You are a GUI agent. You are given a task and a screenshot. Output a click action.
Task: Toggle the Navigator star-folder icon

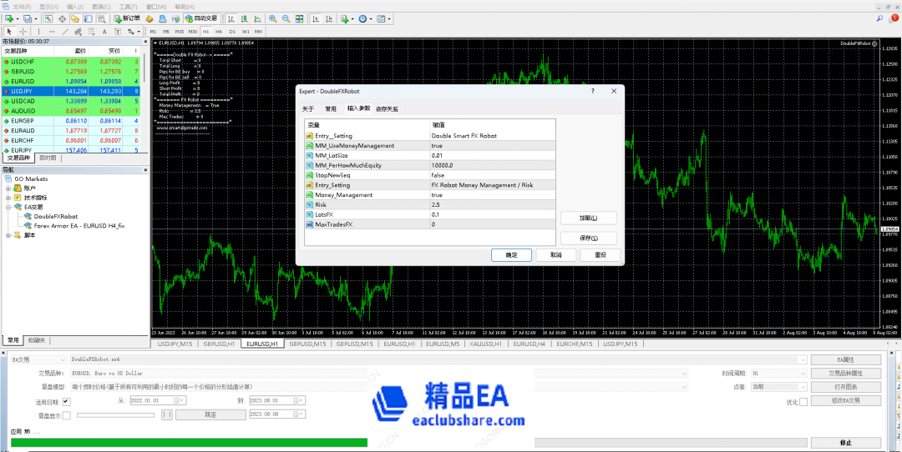[75, 19]
